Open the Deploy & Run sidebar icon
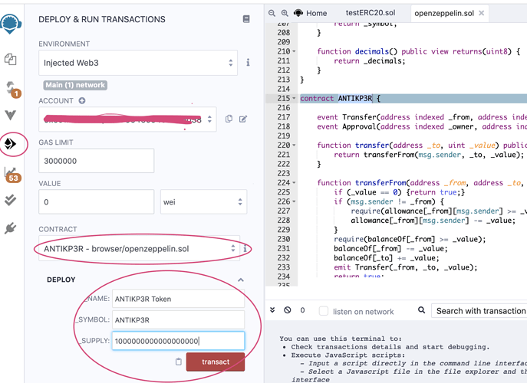 tap(10, 144)
